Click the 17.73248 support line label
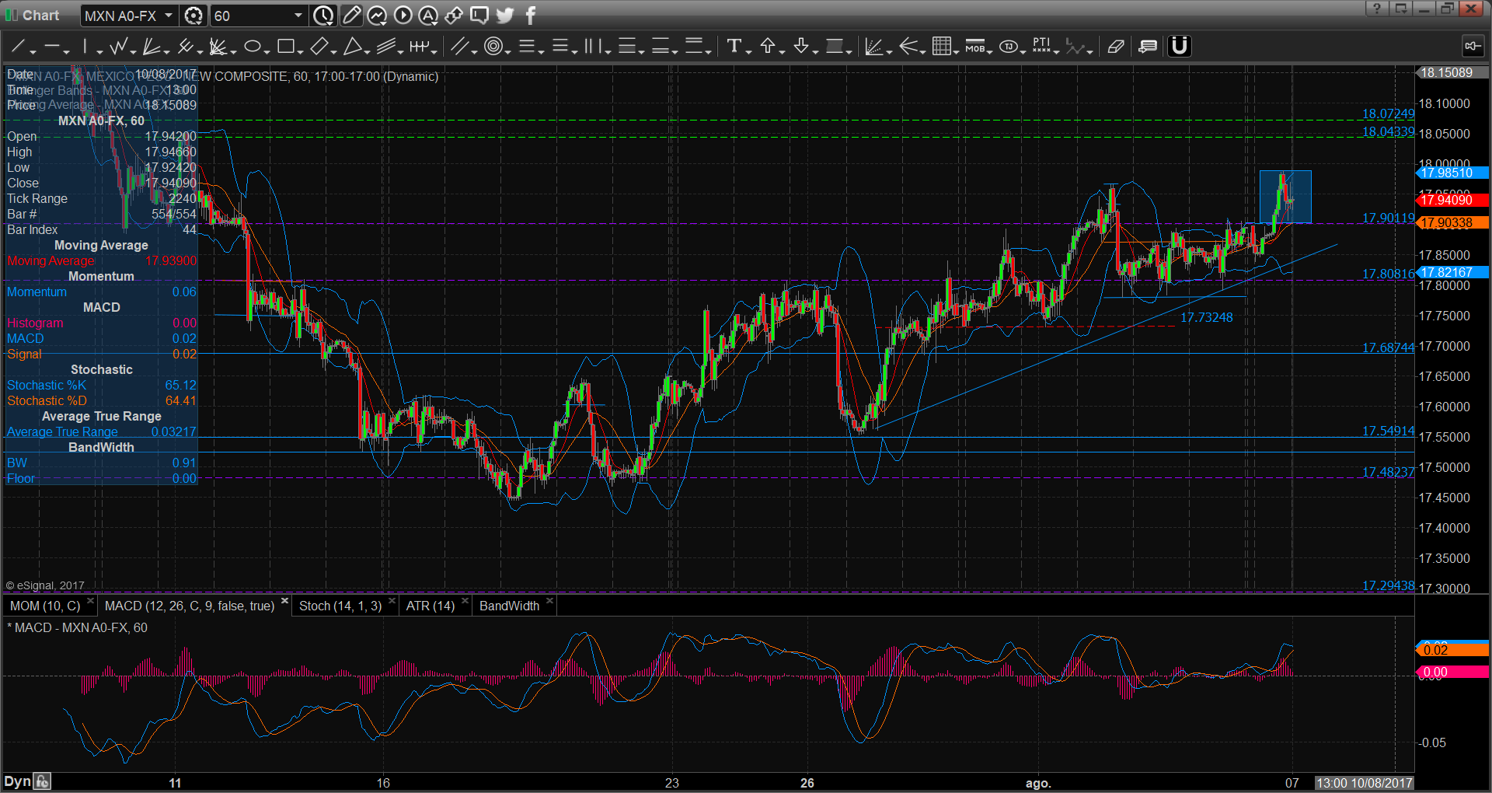The image size is (1492, 793). pos(1206,317)
